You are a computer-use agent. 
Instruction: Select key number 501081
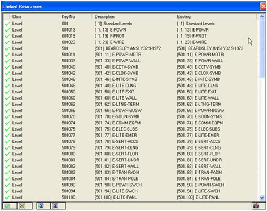[x=68, y=160]
